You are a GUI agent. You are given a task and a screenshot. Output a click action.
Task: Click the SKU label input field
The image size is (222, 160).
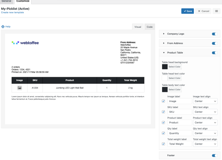[x=180, y=112]
